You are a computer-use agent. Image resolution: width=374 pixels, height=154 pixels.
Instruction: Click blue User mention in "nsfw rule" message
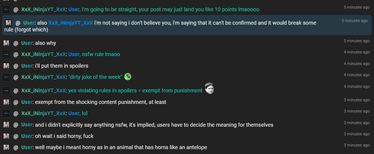74,55
